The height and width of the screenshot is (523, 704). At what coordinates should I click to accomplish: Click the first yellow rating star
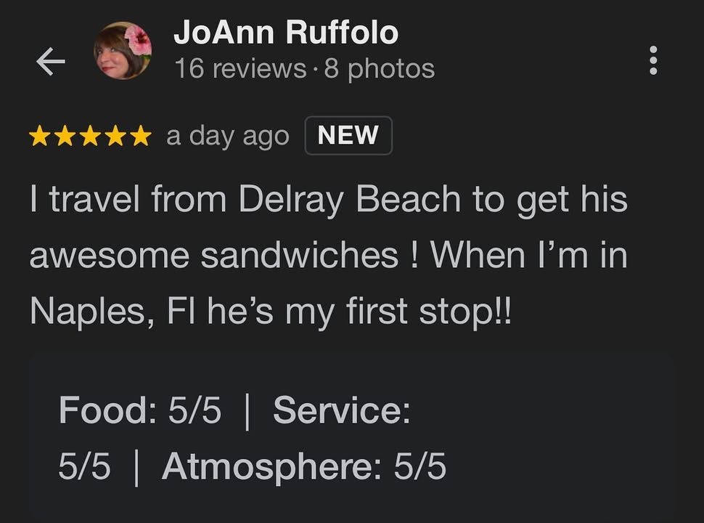point(39,136)
